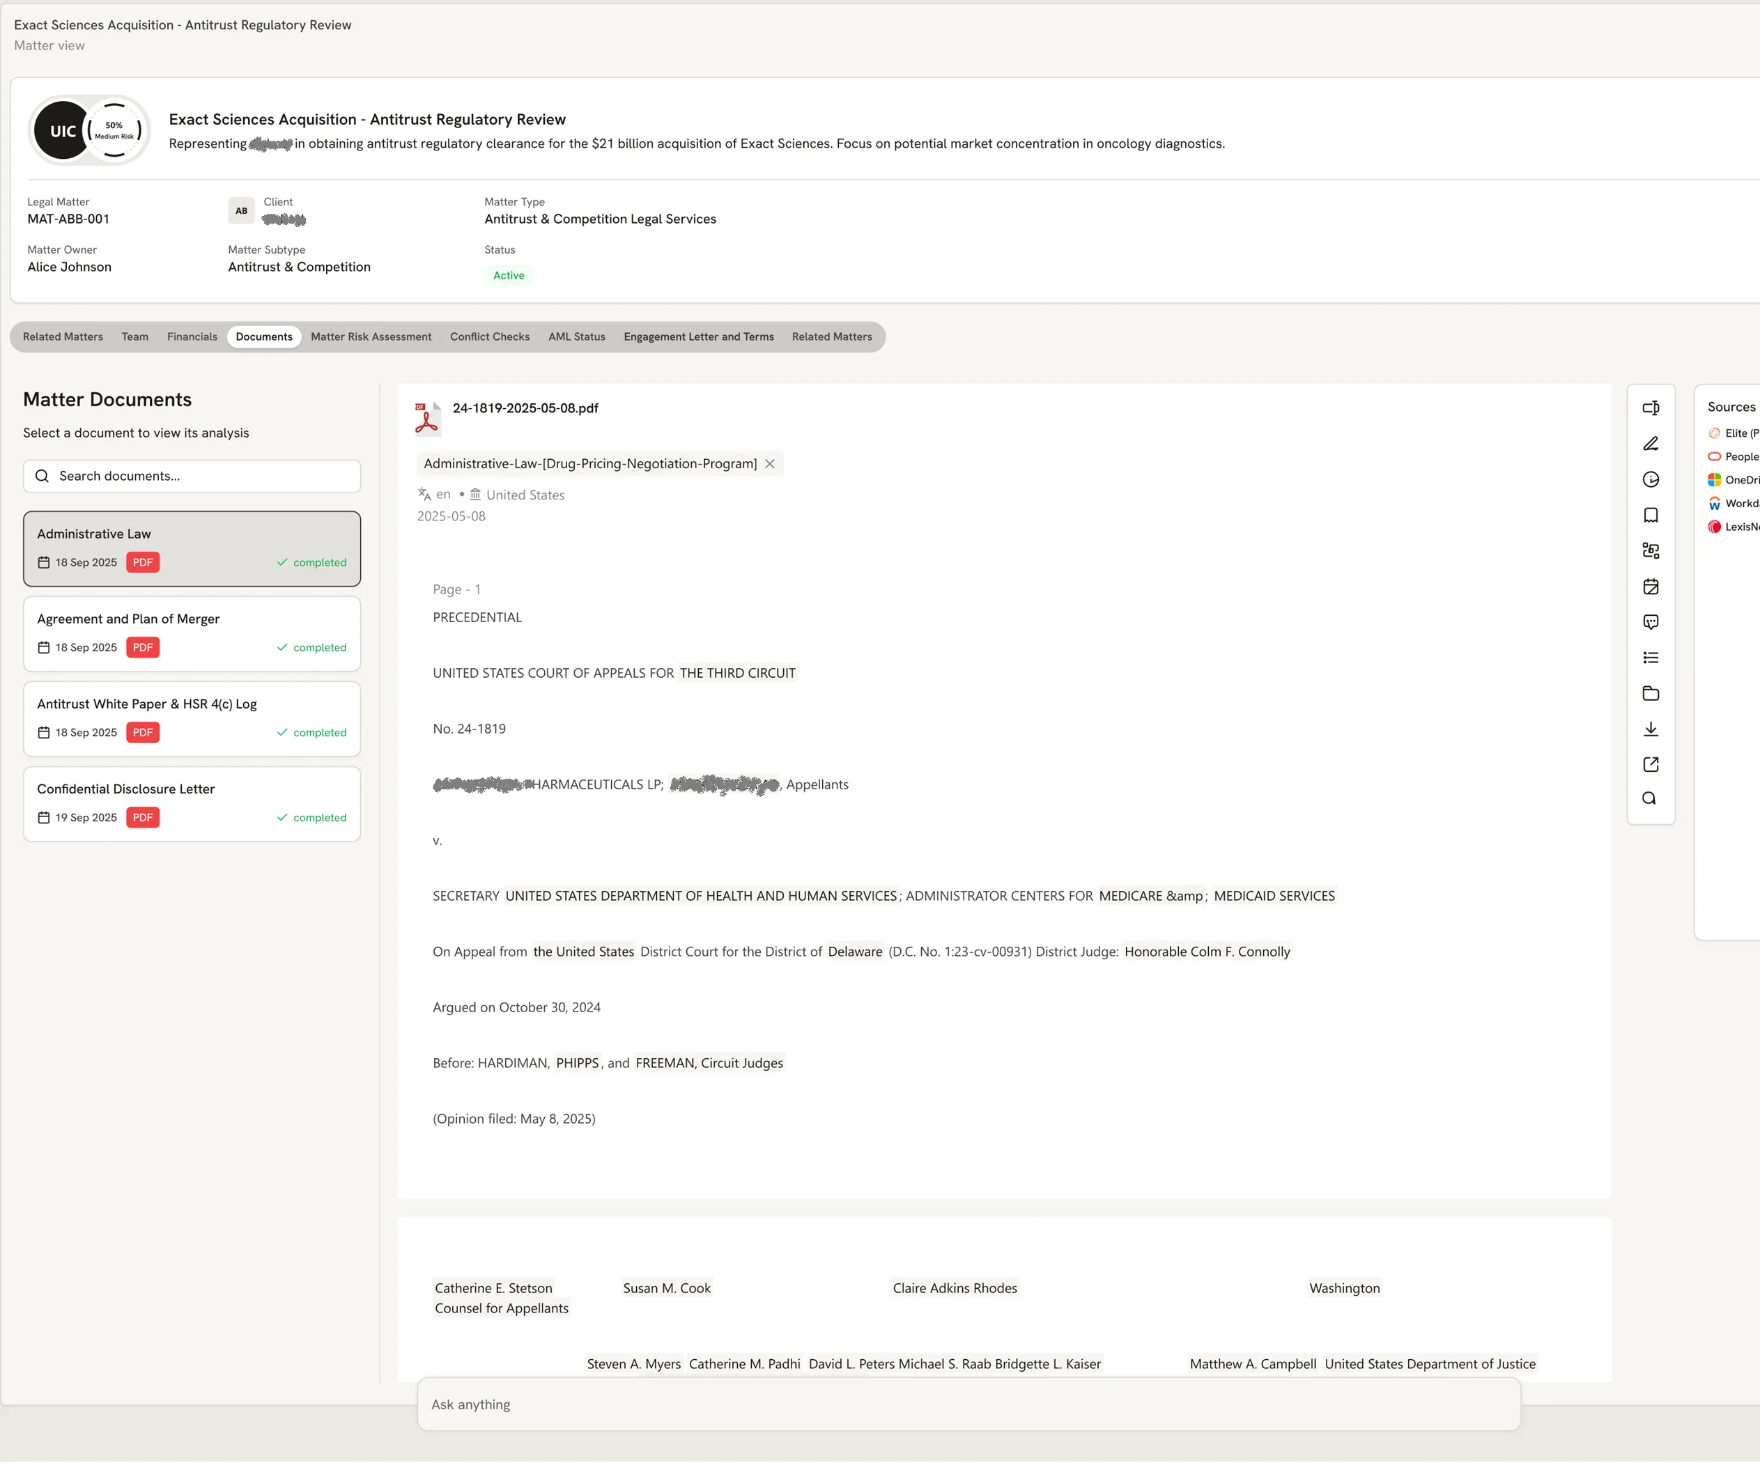Screen dimensions: 1760x1472
Task: Remove the Administrative-Law tag with the X
Action: [x=769, y=463]
